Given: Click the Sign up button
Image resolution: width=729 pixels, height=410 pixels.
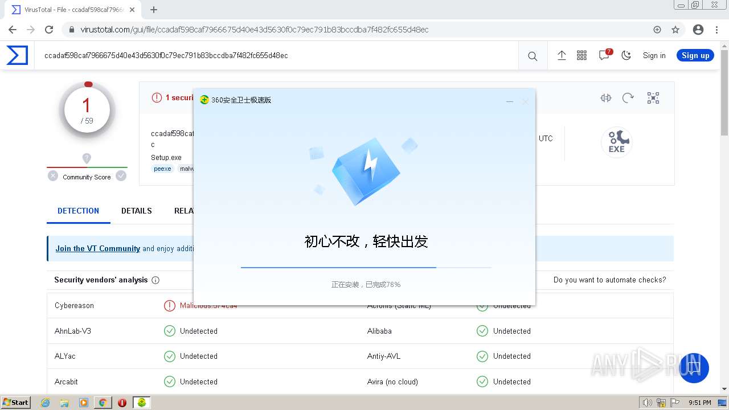Looking at the screenshot, I should coord(695,55).
